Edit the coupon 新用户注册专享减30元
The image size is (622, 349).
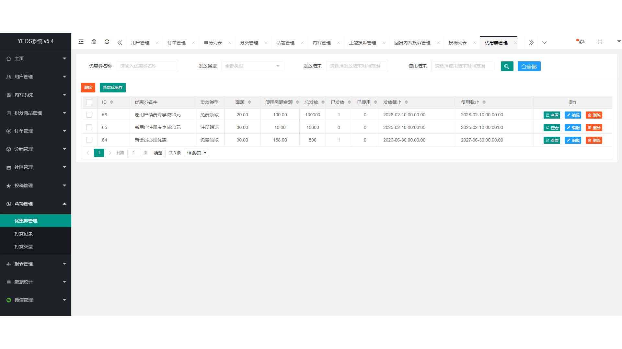[x=573, y=128]
